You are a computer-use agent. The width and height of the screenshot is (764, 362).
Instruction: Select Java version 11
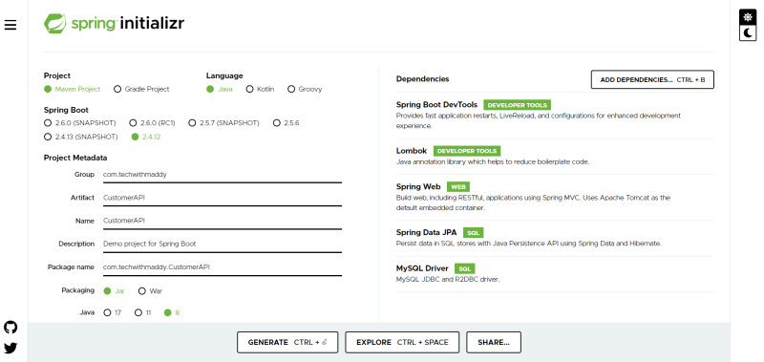[x=142, y=312]
